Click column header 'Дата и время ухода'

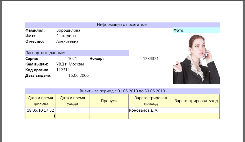click(72, 101)
